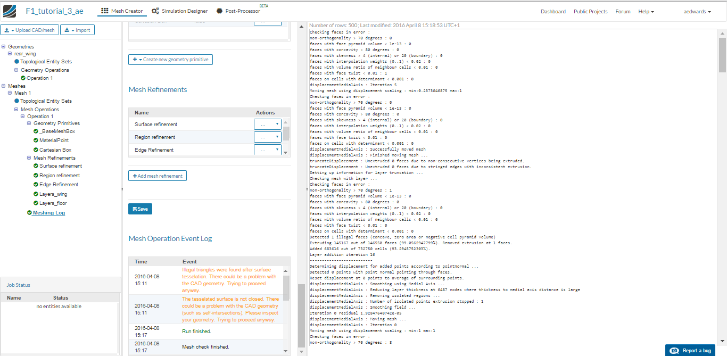Open the Meshing Log tree item
This screenshot has width=727, height=356.
click(49, 213)
